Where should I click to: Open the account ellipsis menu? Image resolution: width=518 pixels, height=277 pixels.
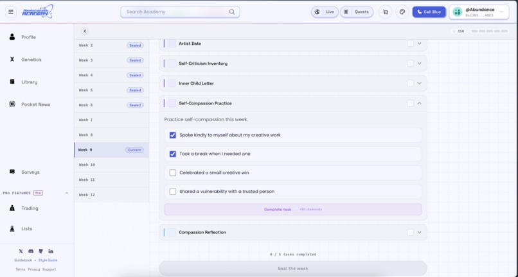click(502, 12)
